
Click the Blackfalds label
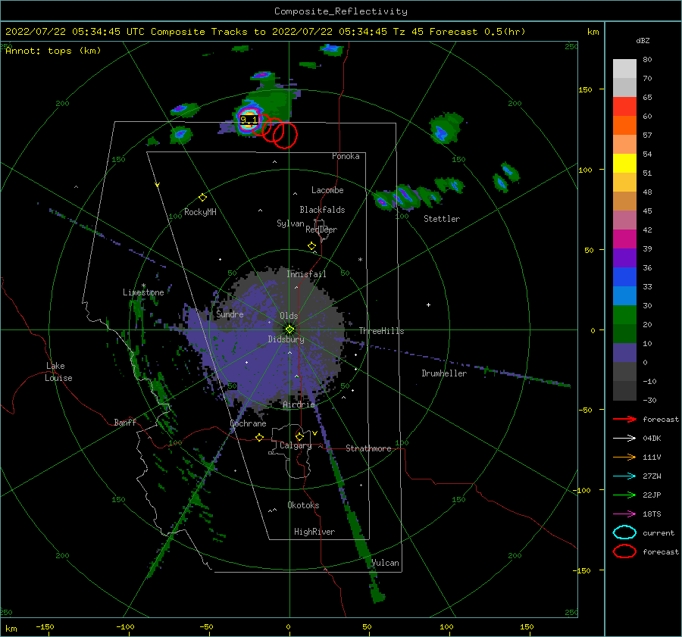click(x=322, y=210)
